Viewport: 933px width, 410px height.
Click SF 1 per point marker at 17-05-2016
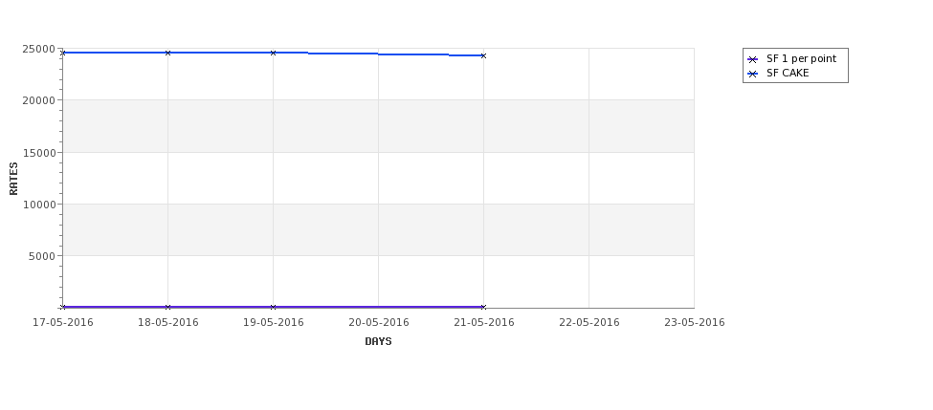63,307
